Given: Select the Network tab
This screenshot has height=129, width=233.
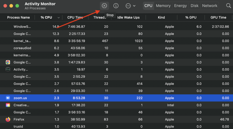Looking at the screenshot, I should pos(210,6).
